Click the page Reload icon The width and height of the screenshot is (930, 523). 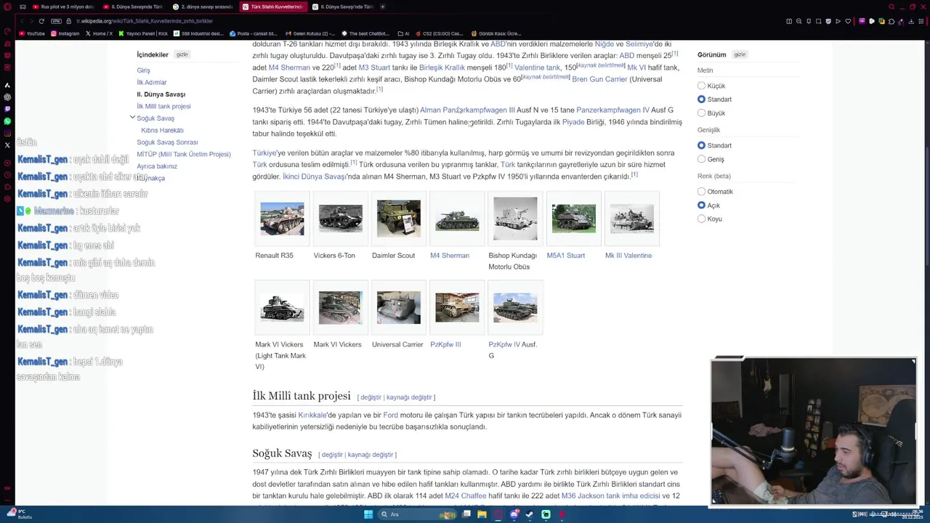tap(41, 21)
